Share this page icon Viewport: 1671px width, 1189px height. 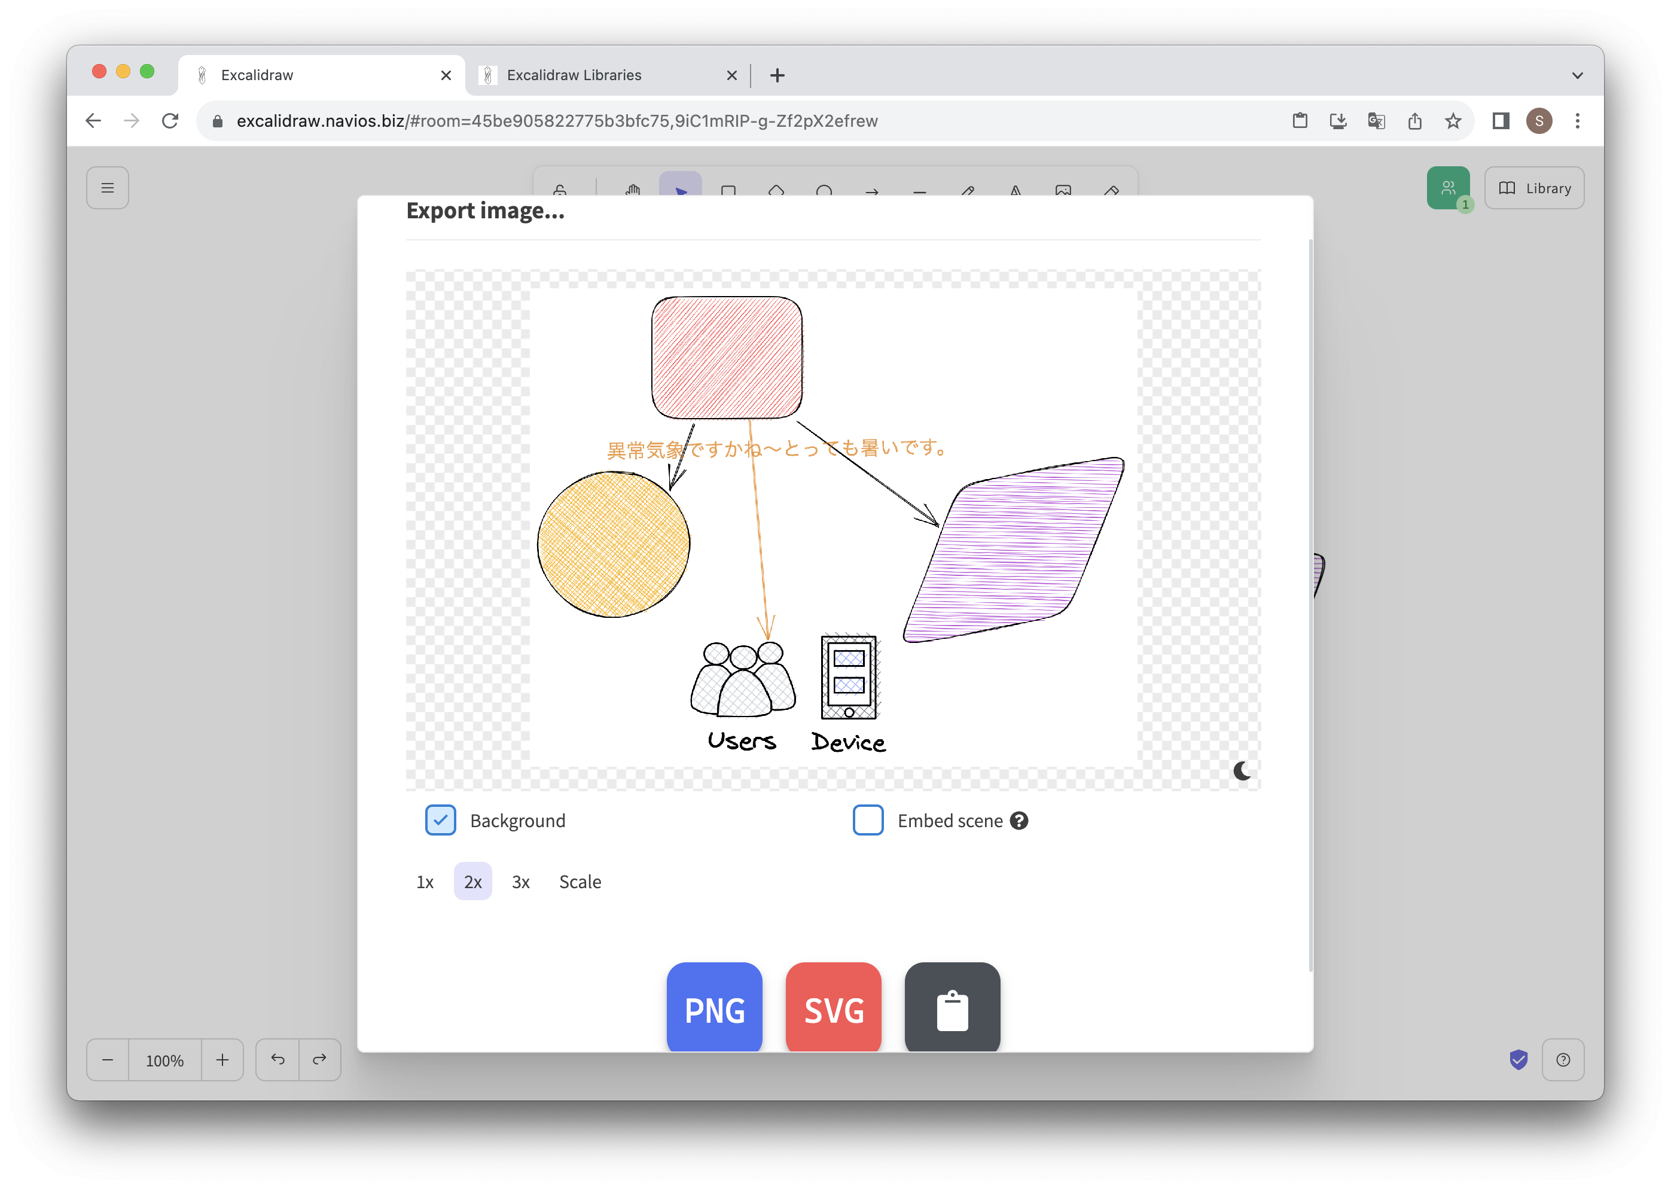tap(1414, 121)
